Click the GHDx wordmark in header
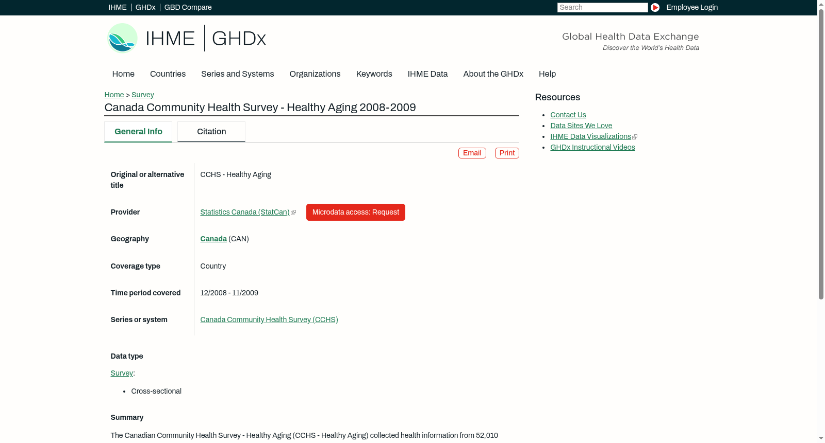This screenshot has width=825, height=443. coord(239,39)
